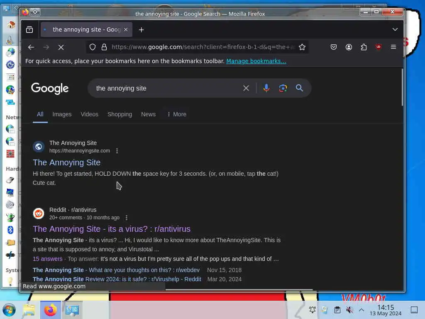Open the Start menu orb
Viewport: 425px width, 319px height.
(9, 310)
